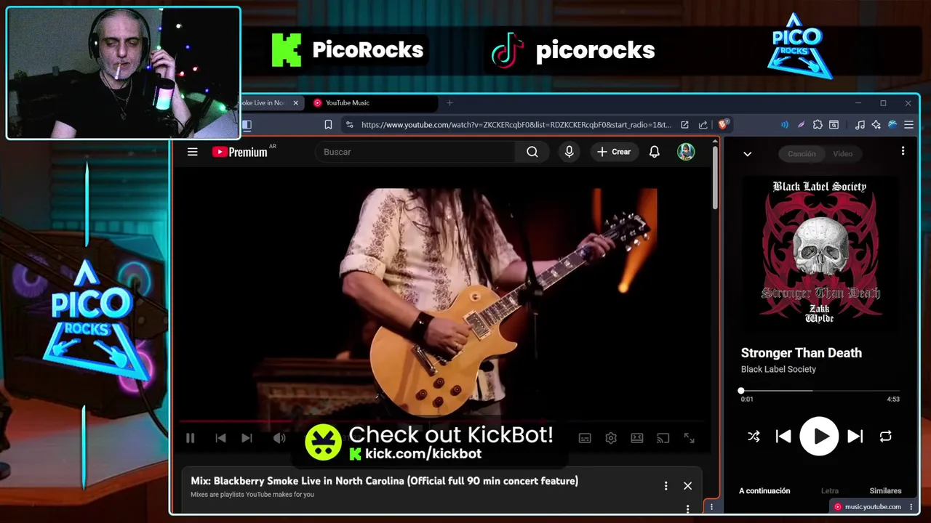Image resolution: width=931 pixels, height=523 pixels.
Task: Open the media control music note icon
Action: tap(860, 125)
